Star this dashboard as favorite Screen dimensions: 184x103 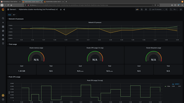tap(61, 9)
